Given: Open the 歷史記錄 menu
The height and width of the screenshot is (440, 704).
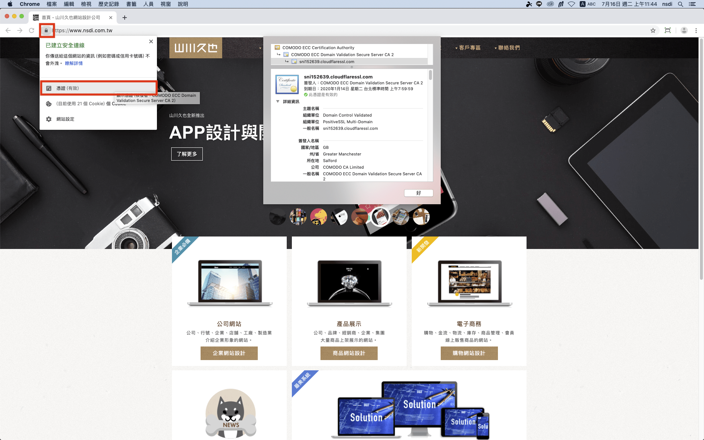Looking at the screenshot, I should pyautogui.click(x=109, y=4).
